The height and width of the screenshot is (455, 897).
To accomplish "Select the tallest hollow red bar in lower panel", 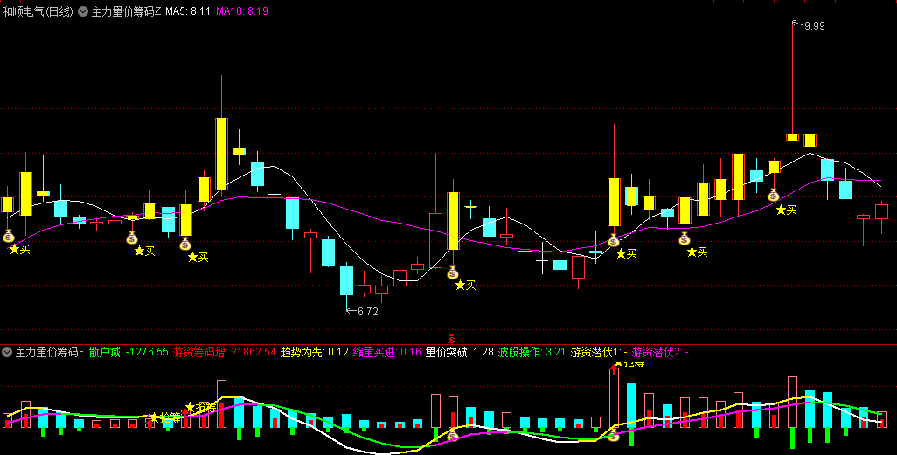I will 614,398.
